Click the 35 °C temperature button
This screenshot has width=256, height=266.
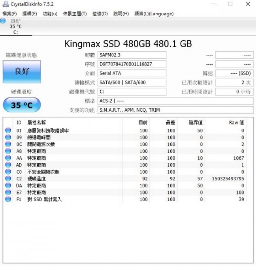(22, 105)
